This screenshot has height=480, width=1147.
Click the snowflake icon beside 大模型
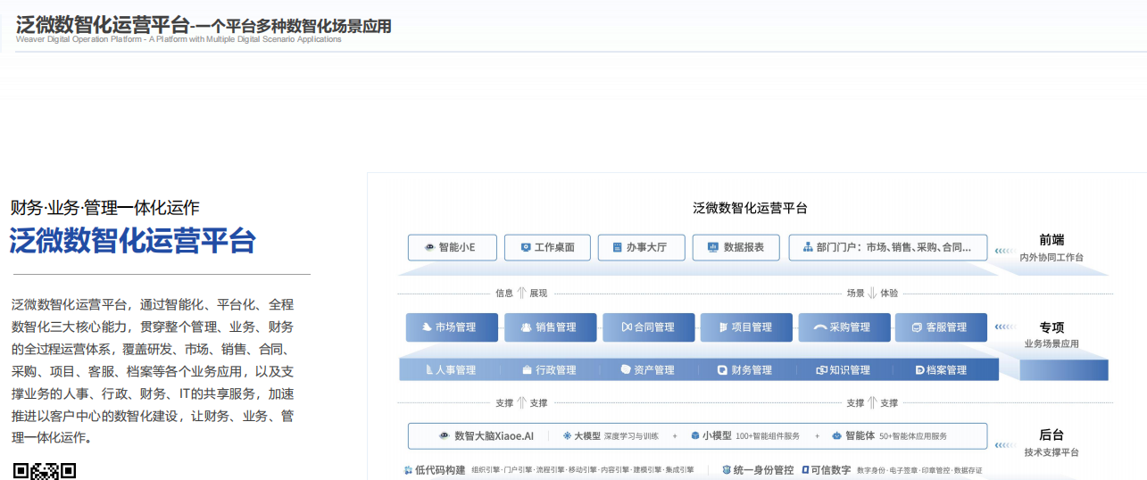pos(567,436)
